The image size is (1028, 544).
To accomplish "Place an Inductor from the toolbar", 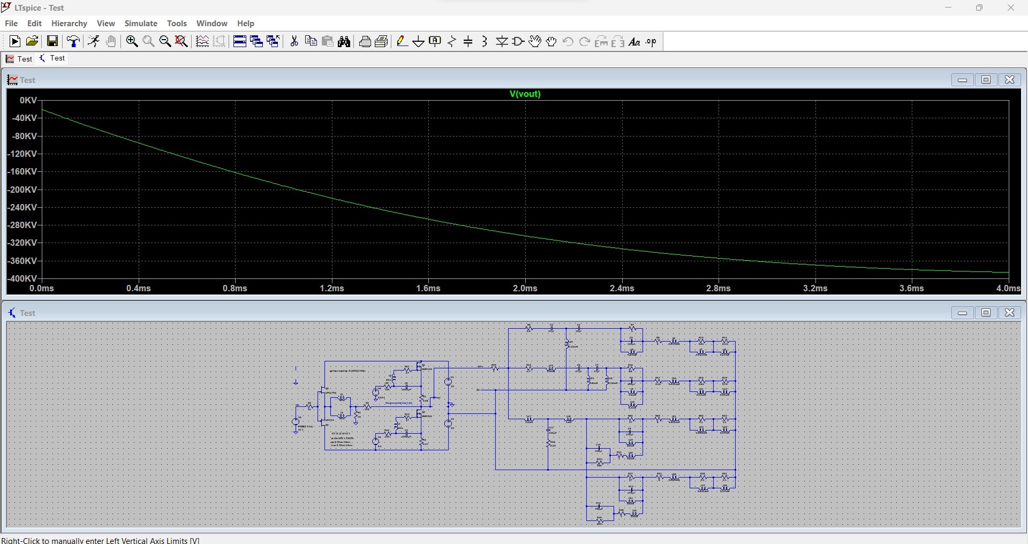I will pyautogui.click(x=485, y=41).
